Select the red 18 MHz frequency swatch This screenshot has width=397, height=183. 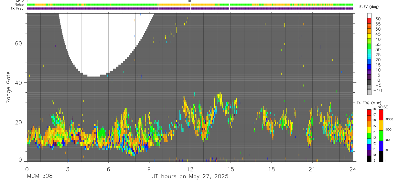click(369, 112)
